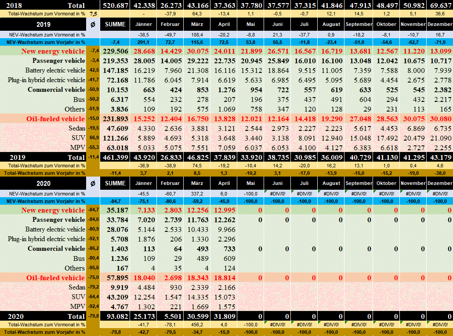Click 2019 Oil-fueled vehicle total 231.893
This screenshot has height=336, width=453.
tap(115, 119)
